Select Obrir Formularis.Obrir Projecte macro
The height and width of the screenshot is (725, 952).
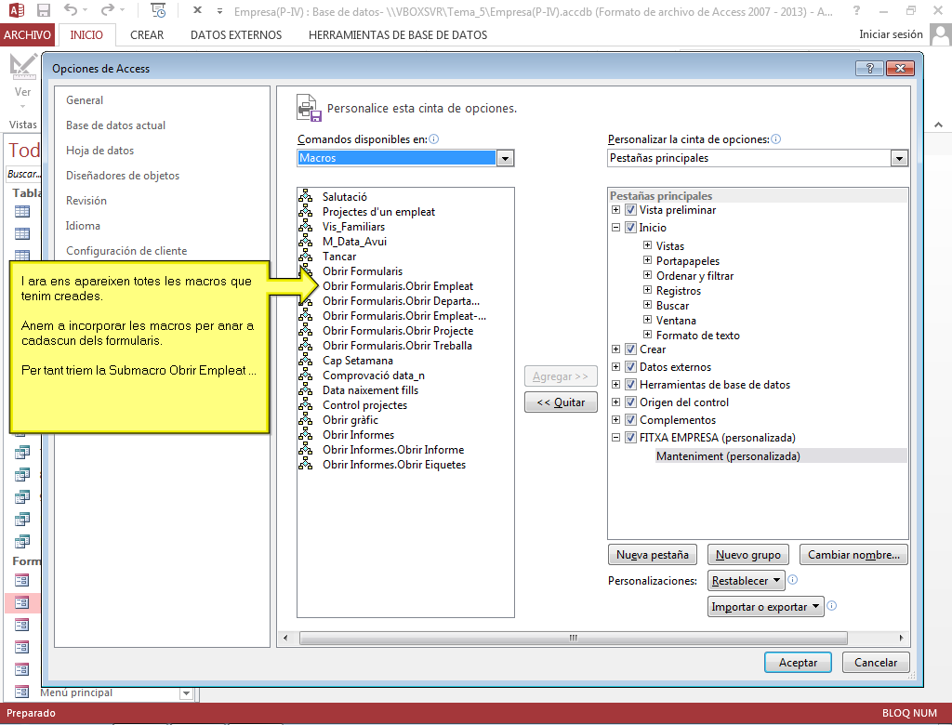[398, 330]
